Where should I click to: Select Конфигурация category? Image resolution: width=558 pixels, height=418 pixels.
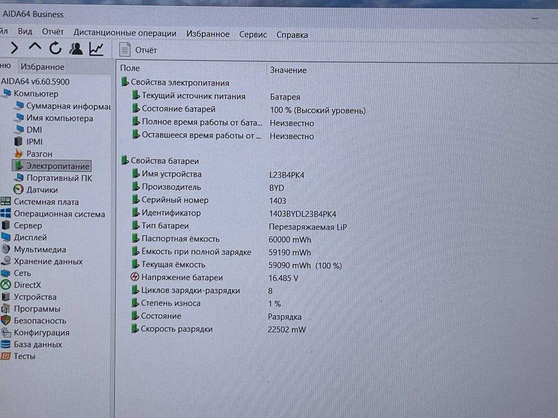pyautogui.click(x=35, y=333)
